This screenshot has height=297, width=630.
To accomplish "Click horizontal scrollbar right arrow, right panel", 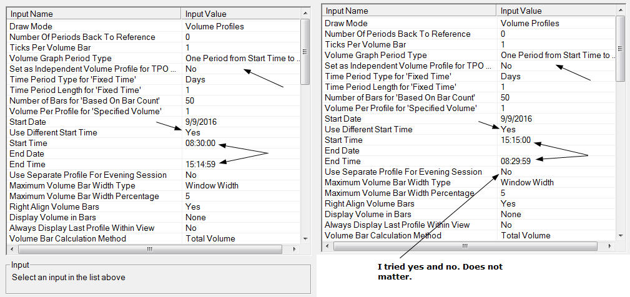I will click(x=611, y=246).
